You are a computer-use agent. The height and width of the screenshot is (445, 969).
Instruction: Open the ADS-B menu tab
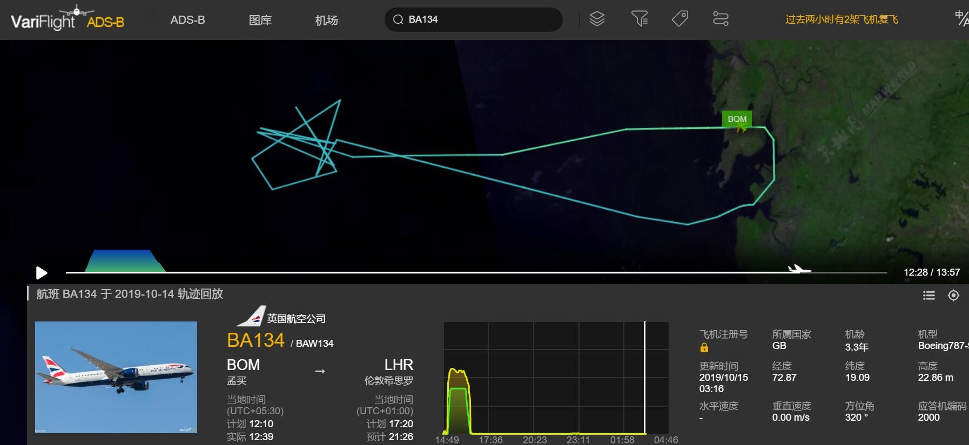coord(187,20)
